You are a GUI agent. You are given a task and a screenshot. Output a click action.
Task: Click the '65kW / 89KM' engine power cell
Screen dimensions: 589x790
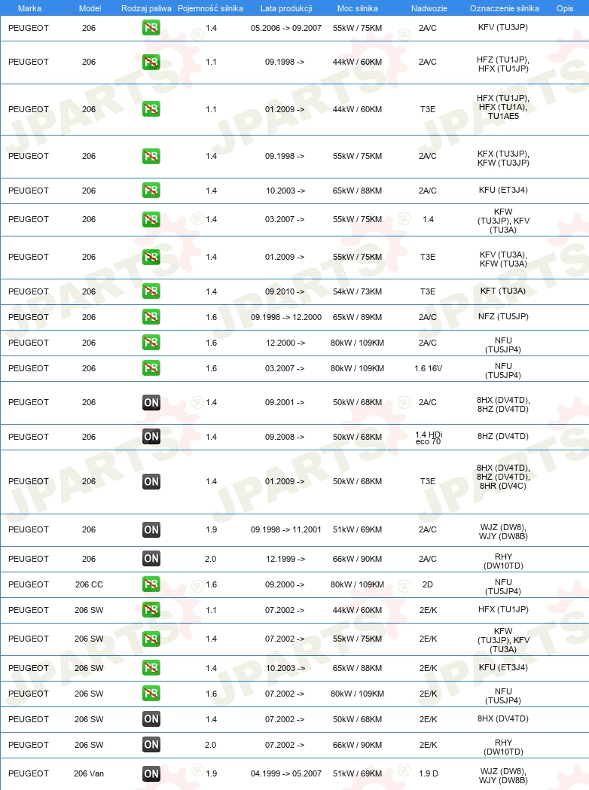(357, 317)
